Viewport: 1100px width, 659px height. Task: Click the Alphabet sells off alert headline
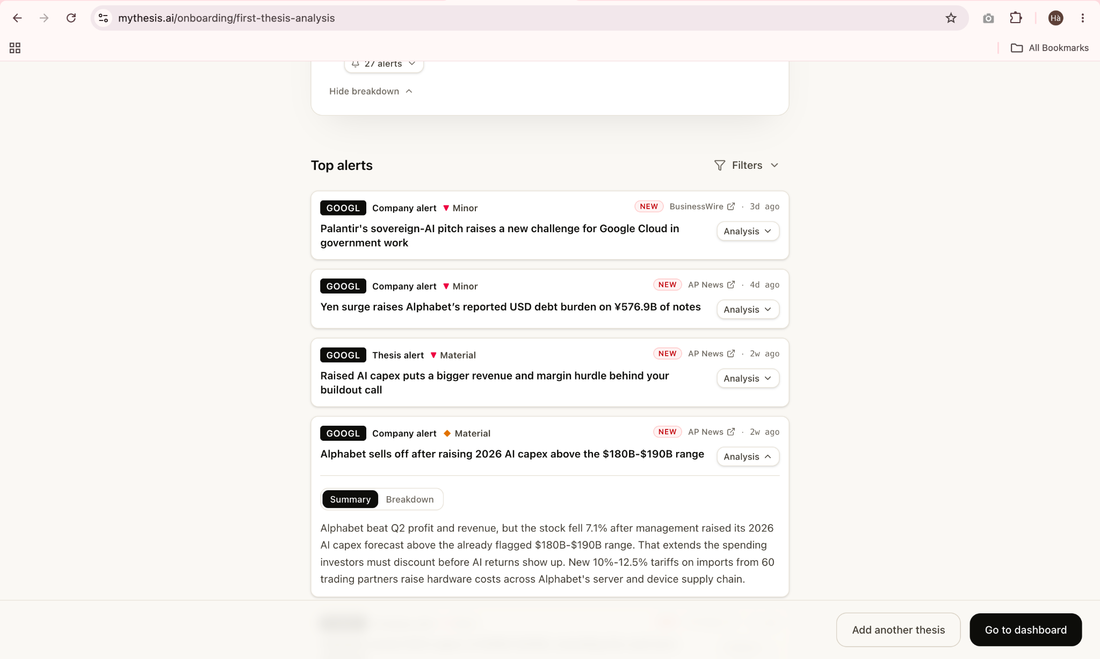click(x=512, y=454)
